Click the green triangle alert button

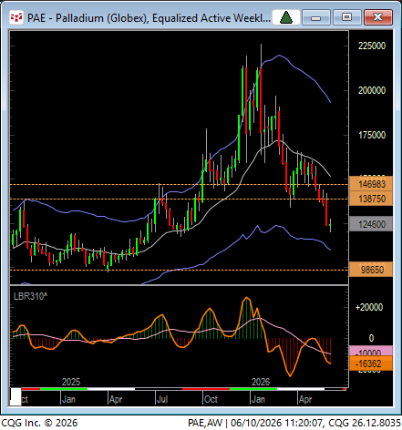tap(286, 17)
